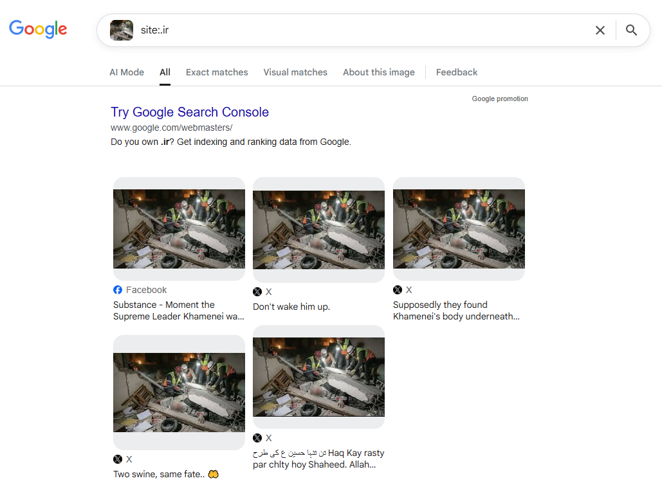The image size is (662, 503).
Task: Open Try Google Search Console link
Action: click(190, 112)
